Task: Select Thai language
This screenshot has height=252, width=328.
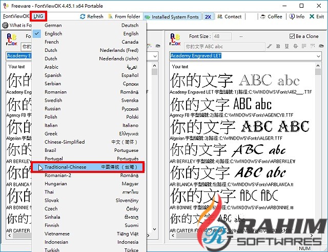Action: point(89,192)
